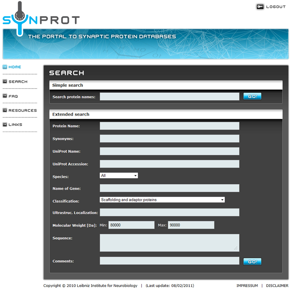Focus the Synonyms field
Screen dimensions: 293x289
pos(170,139)
